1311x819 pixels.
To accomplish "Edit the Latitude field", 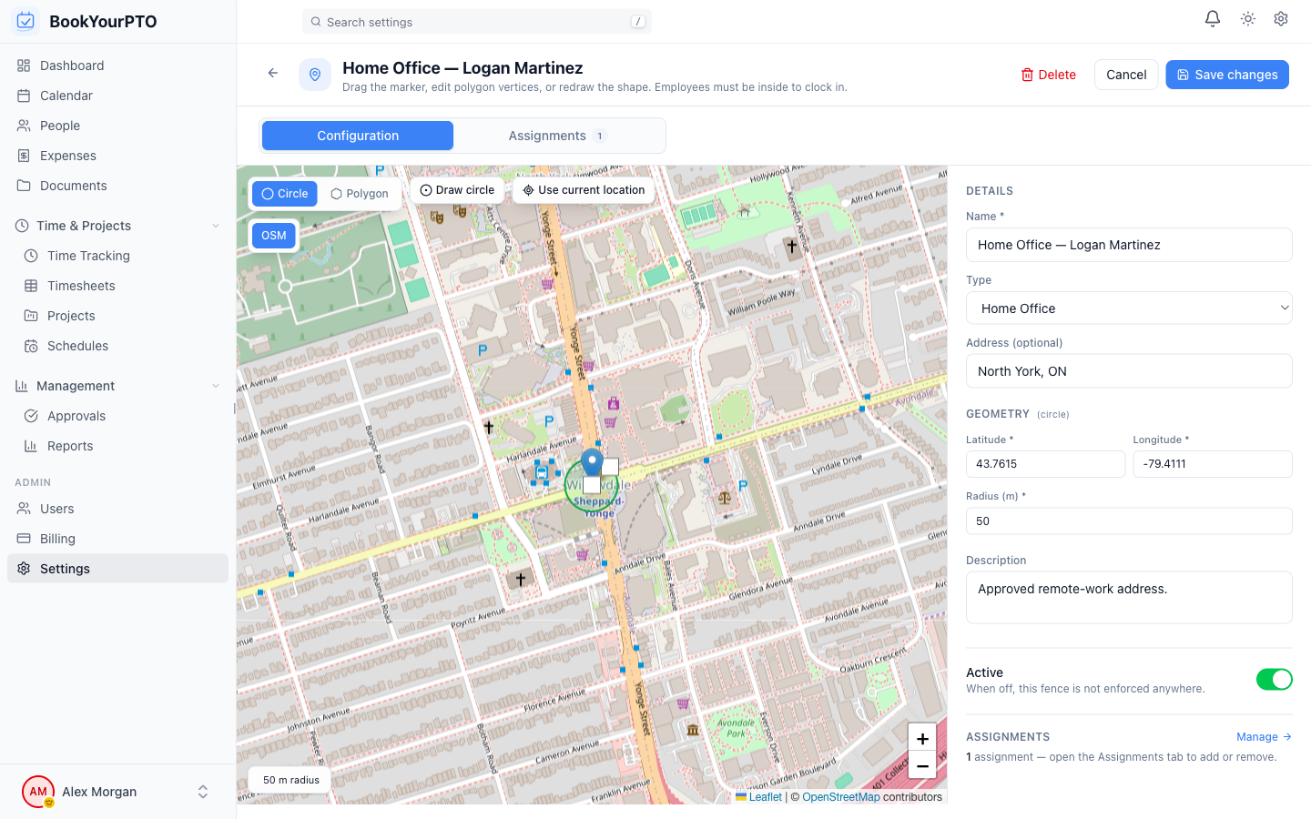I will (1045, 464).
